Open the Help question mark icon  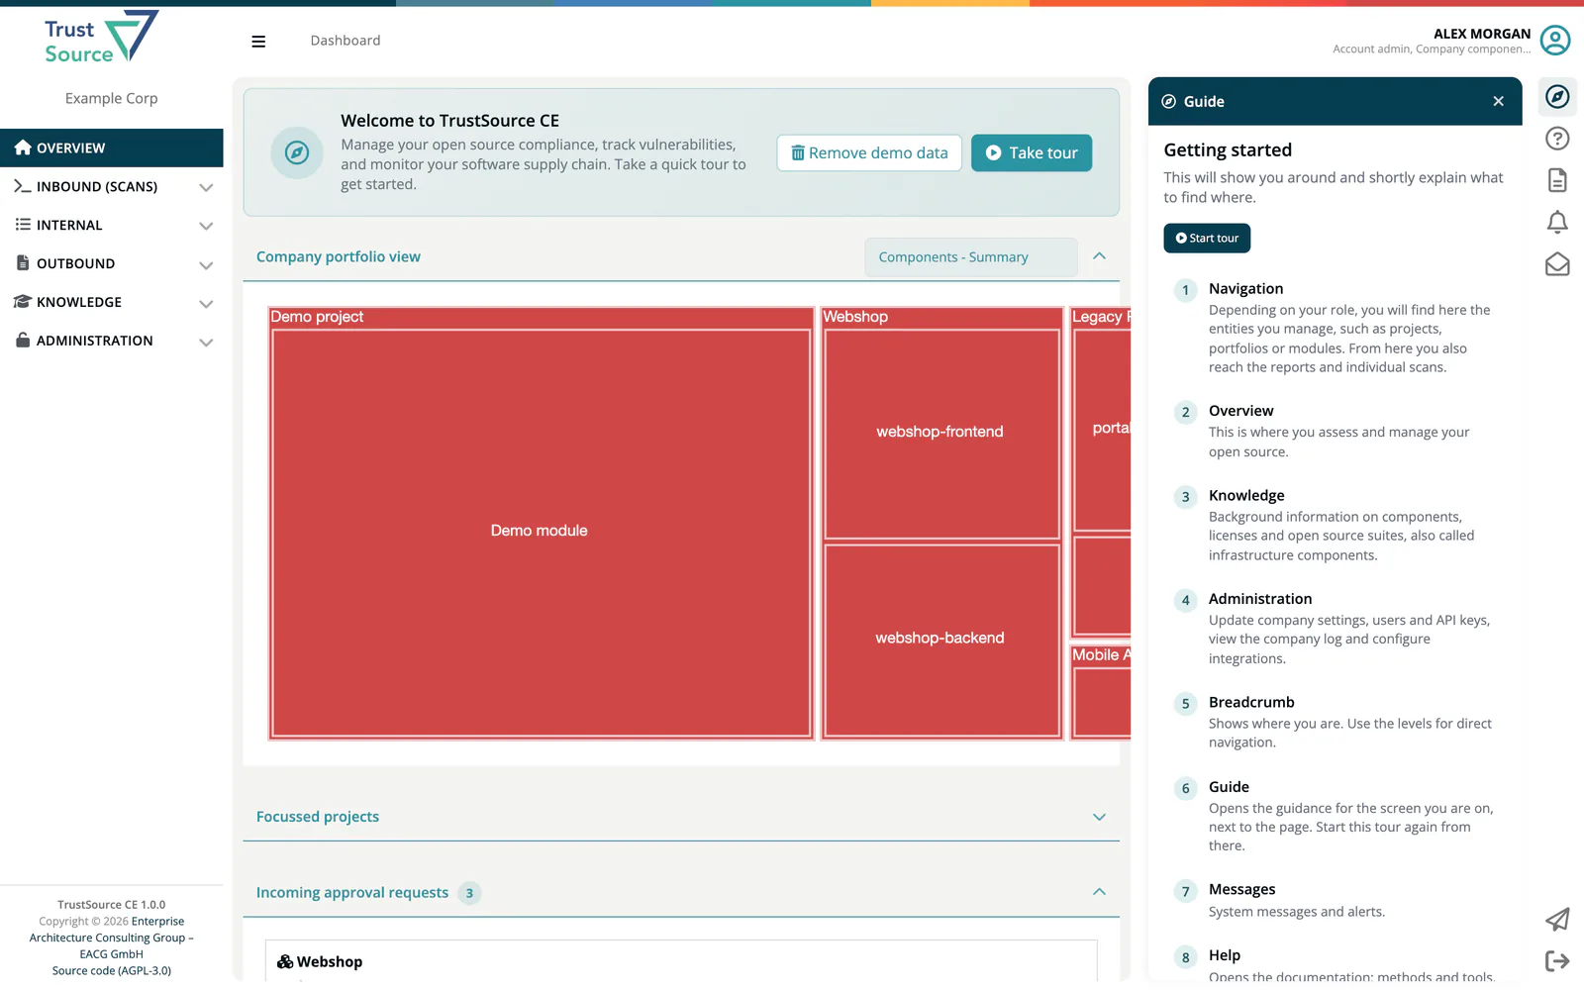click(x=1557, y=139)
